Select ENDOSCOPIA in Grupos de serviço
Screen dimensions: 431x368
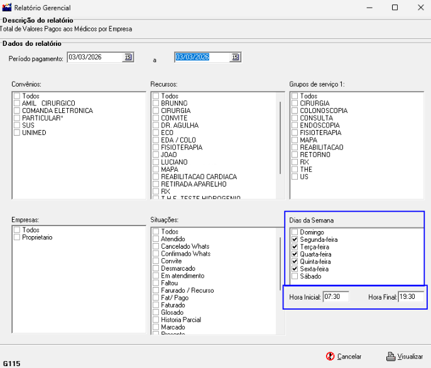click(x=295, y=126)
